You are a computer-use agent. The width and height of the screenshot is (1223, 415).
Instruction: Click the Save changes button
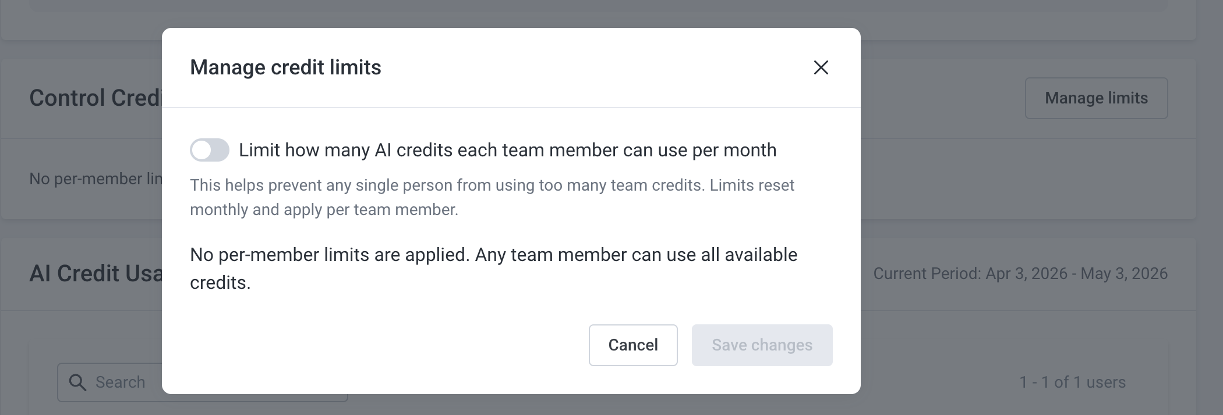(x=762, y=345)
